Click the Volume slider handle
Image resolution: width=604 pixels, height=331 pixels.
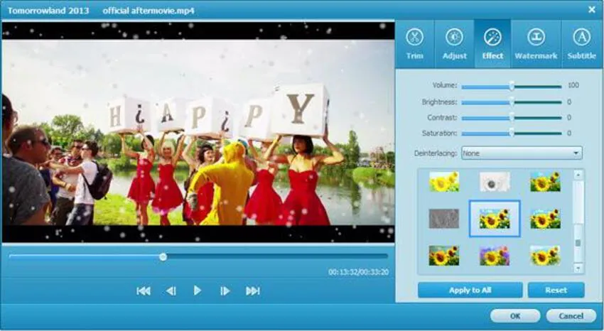click(512, 86)
